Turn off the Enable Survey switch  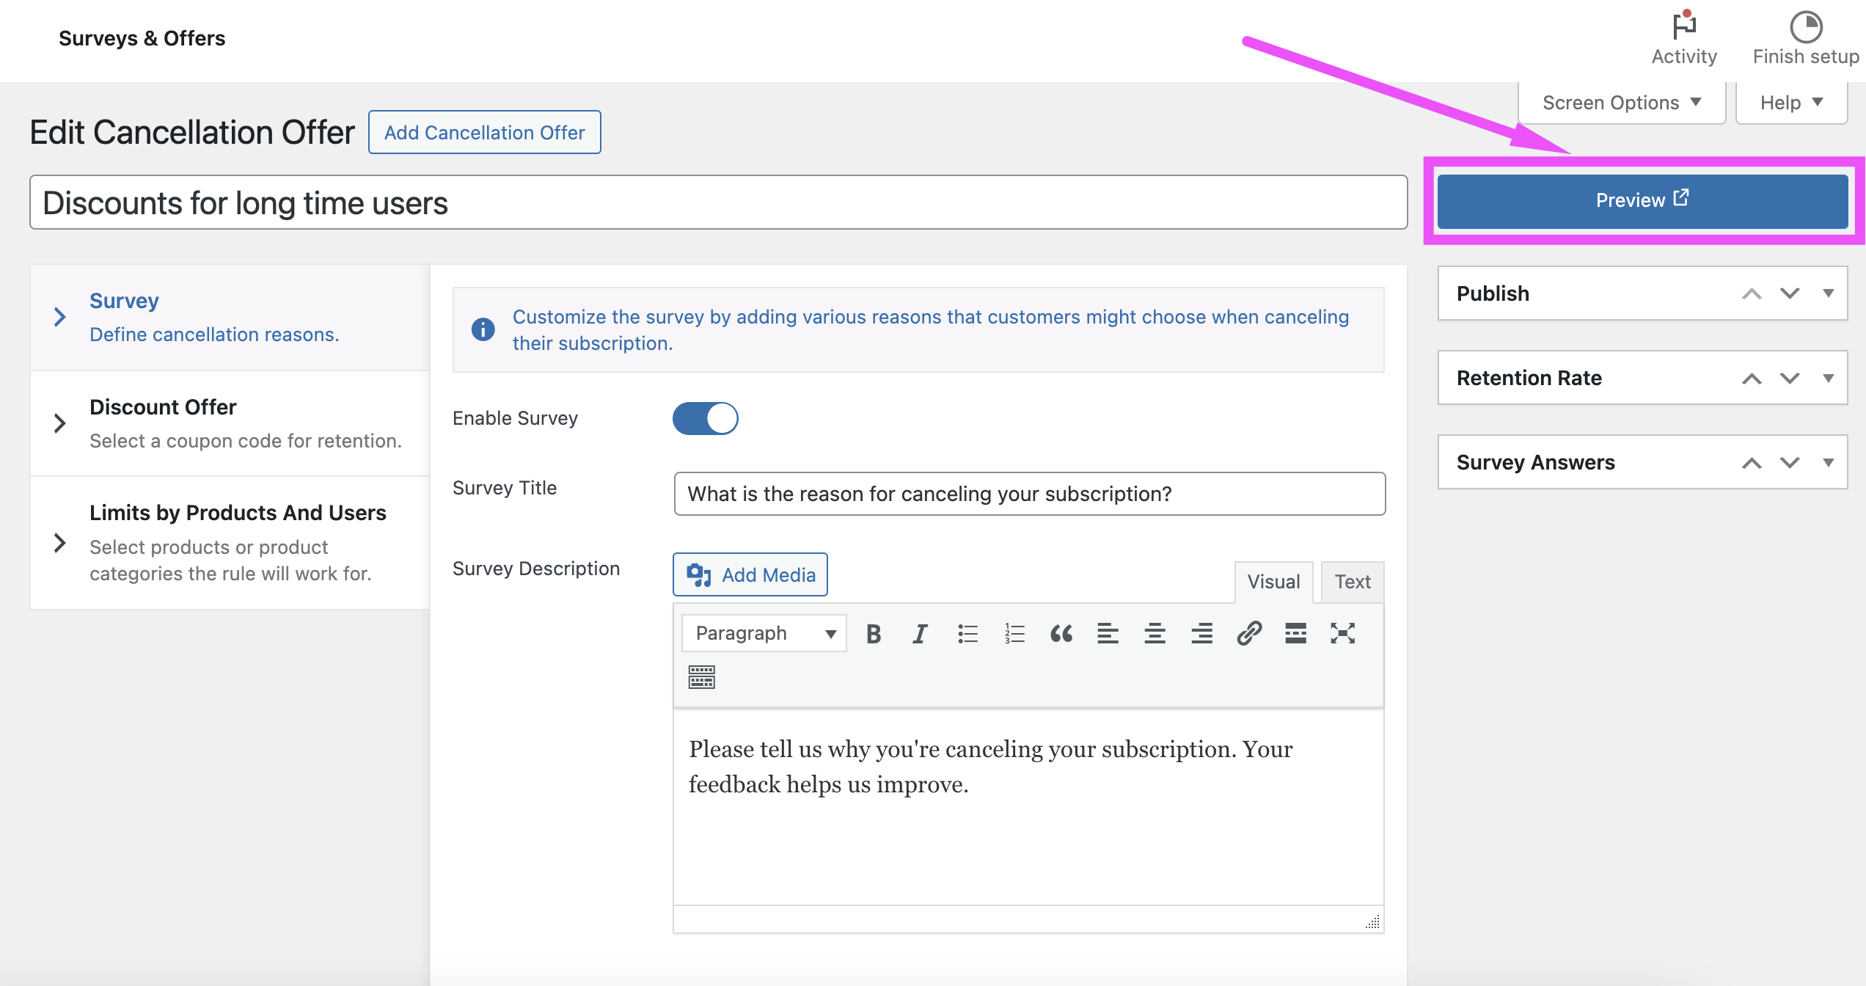705,418
